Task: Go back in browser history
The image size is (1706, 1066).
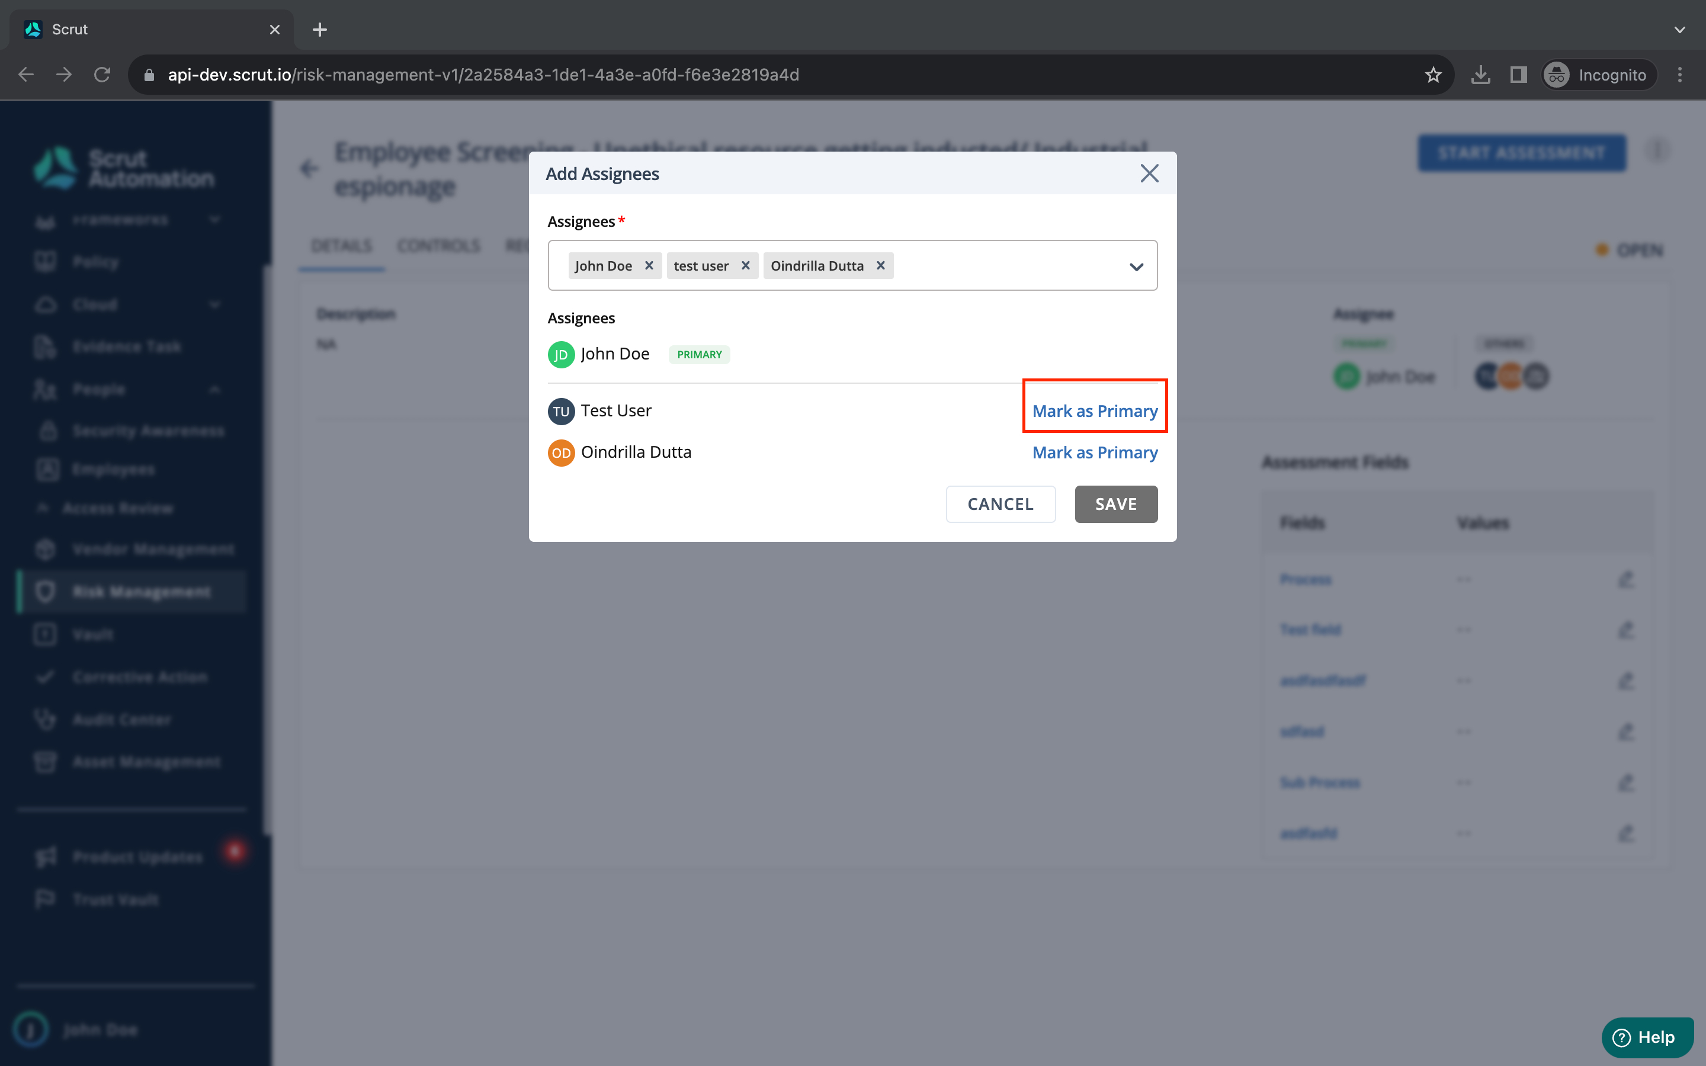Action: coord(26,75)
